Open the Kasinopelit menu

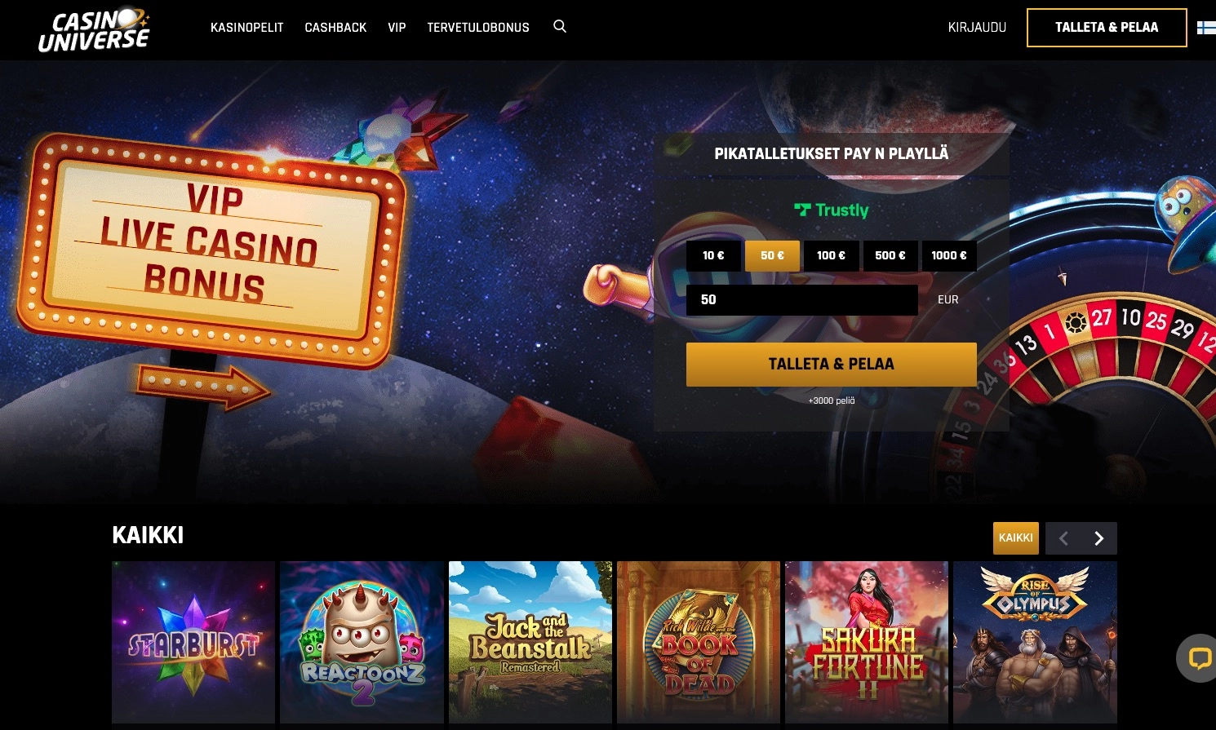pyautogui.click(x=247, y=28)
